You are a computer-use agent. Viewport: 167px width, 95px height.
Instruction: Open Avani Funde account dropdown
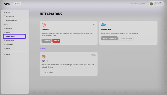(x=156, y=4)
